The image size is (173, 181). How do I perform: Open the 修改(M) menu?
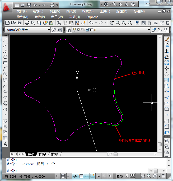(x=22, y=17)
